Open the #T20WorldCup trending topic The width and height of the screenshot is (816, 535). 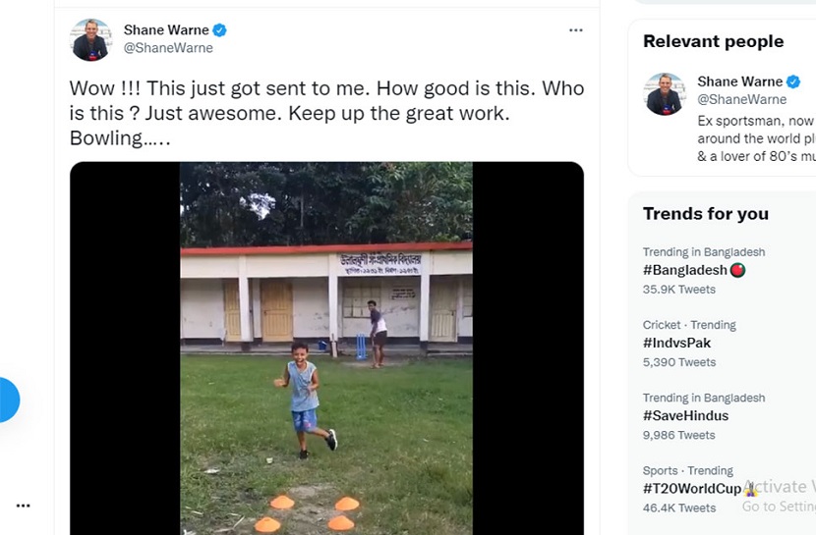[691, 488]
